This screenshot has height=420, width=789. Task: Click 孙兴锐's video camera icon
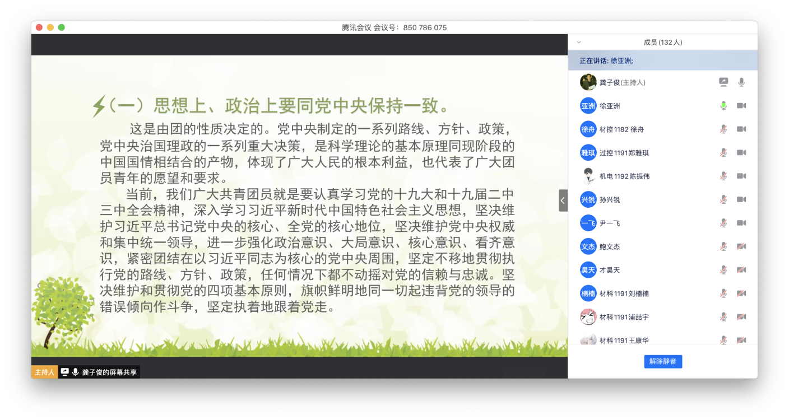pos(741,200)
